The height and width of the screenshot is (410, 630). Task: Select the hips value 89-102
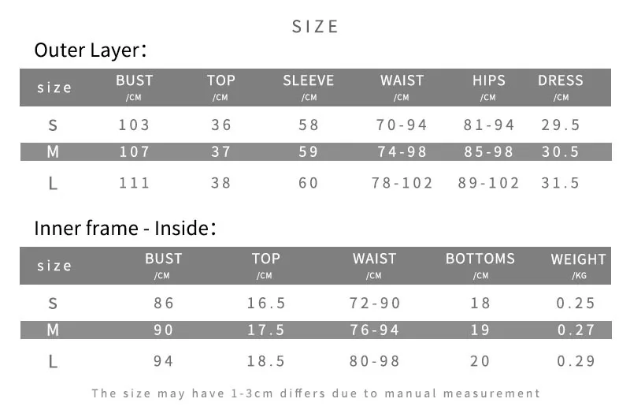[x=489, y=183]
